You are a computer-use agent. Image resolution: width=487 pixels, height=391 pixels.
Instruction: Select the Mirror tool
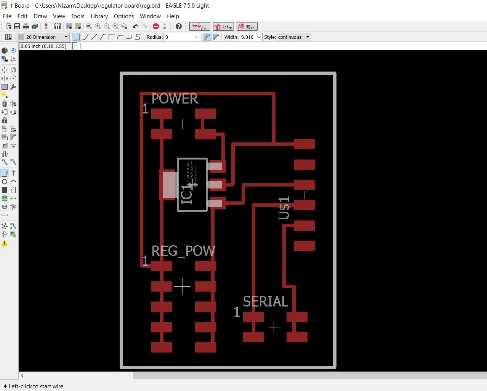click(x=5, y=78)
